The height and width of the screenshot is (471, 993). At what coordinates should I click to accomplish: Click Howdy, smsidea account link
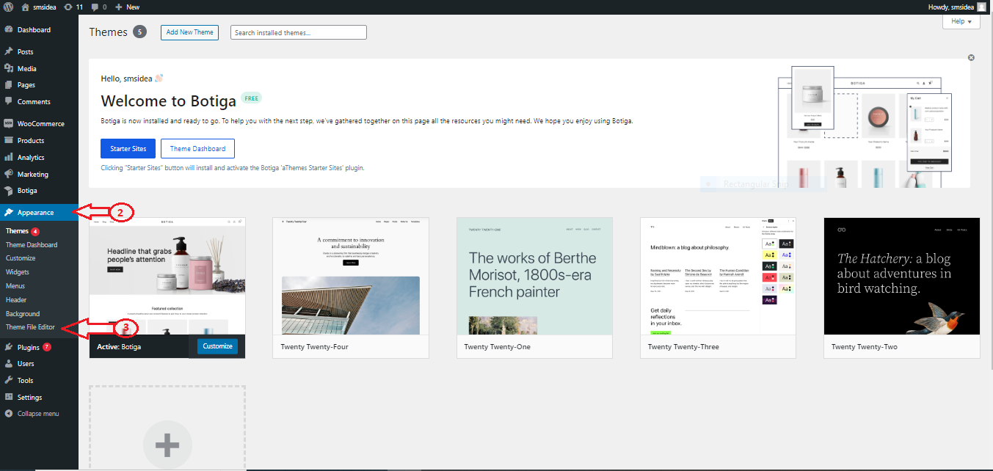click(951, 7)
